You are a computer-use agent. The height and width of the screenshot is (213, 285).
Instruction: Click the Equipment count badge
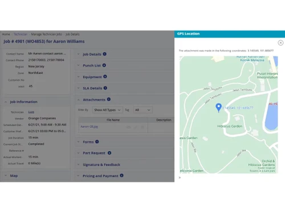(x=105, y=77)
